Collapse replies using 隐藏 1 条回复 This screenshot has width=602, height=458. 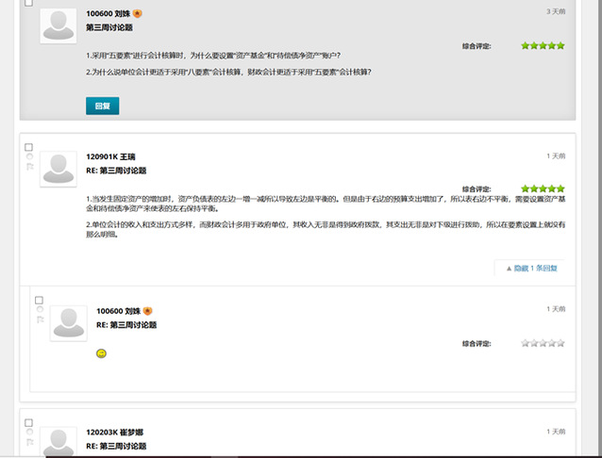pyautogui.click(x=531, y=269)
